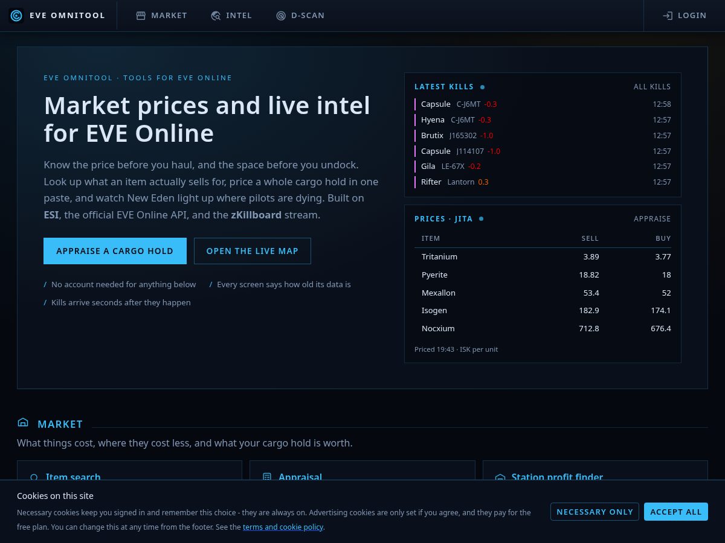Image resolution: width=725 pixels, height=543 pixels.
Task: Click the Mexallon price row name
Action: pos(439,293)
